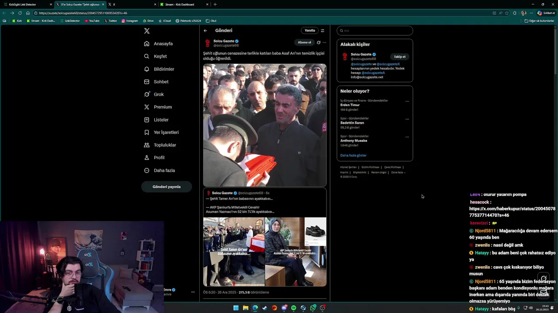Open Hizmet Şartları footer link

coord(348,167)
